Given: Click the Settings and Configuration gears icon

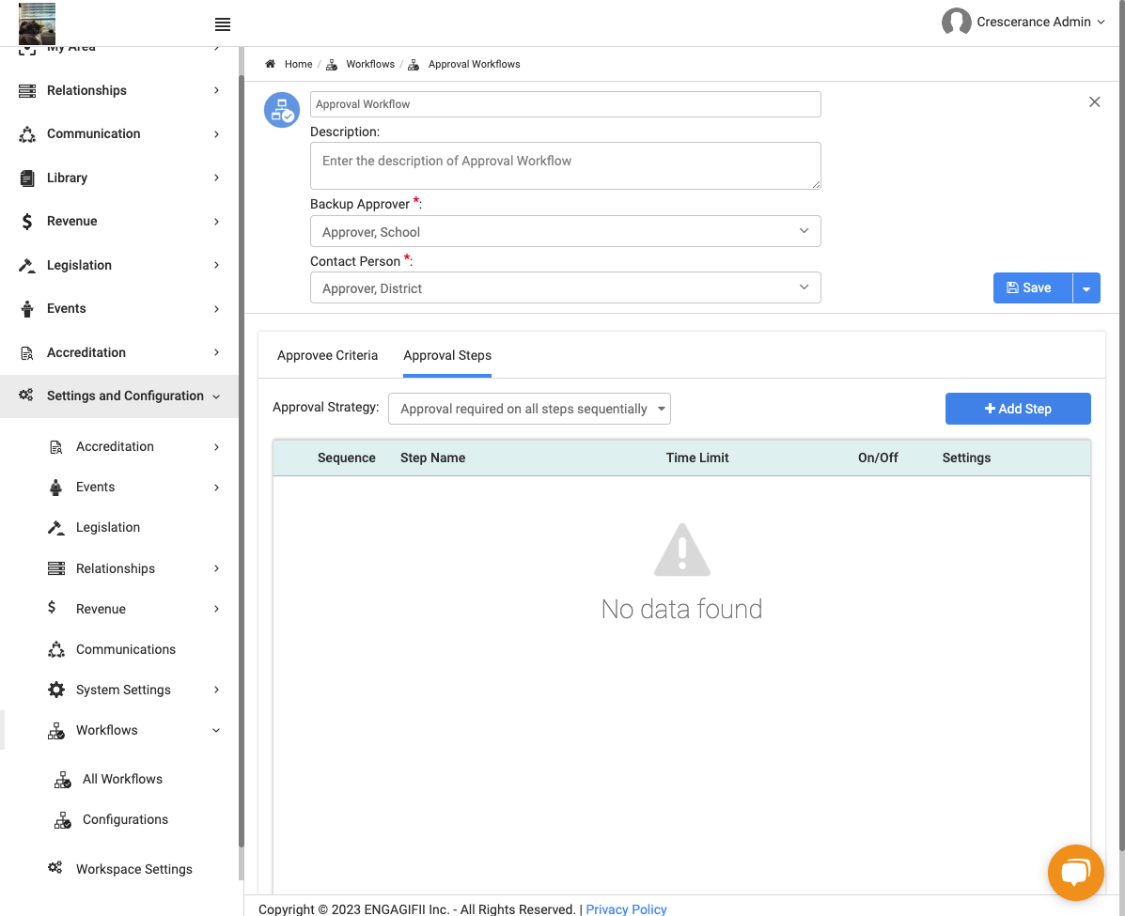Looking at the screenshot, I should (x=25, y=396).
